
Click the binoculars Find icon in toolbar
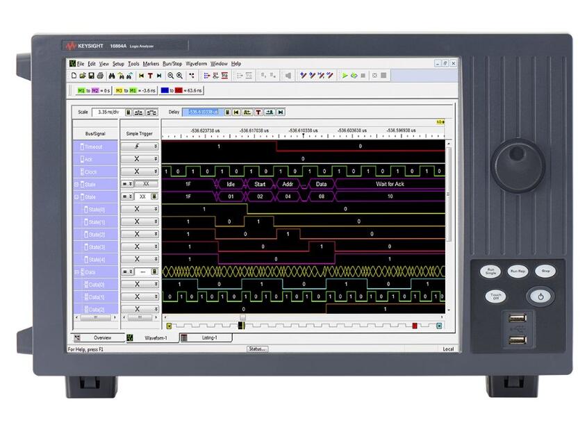112,75
